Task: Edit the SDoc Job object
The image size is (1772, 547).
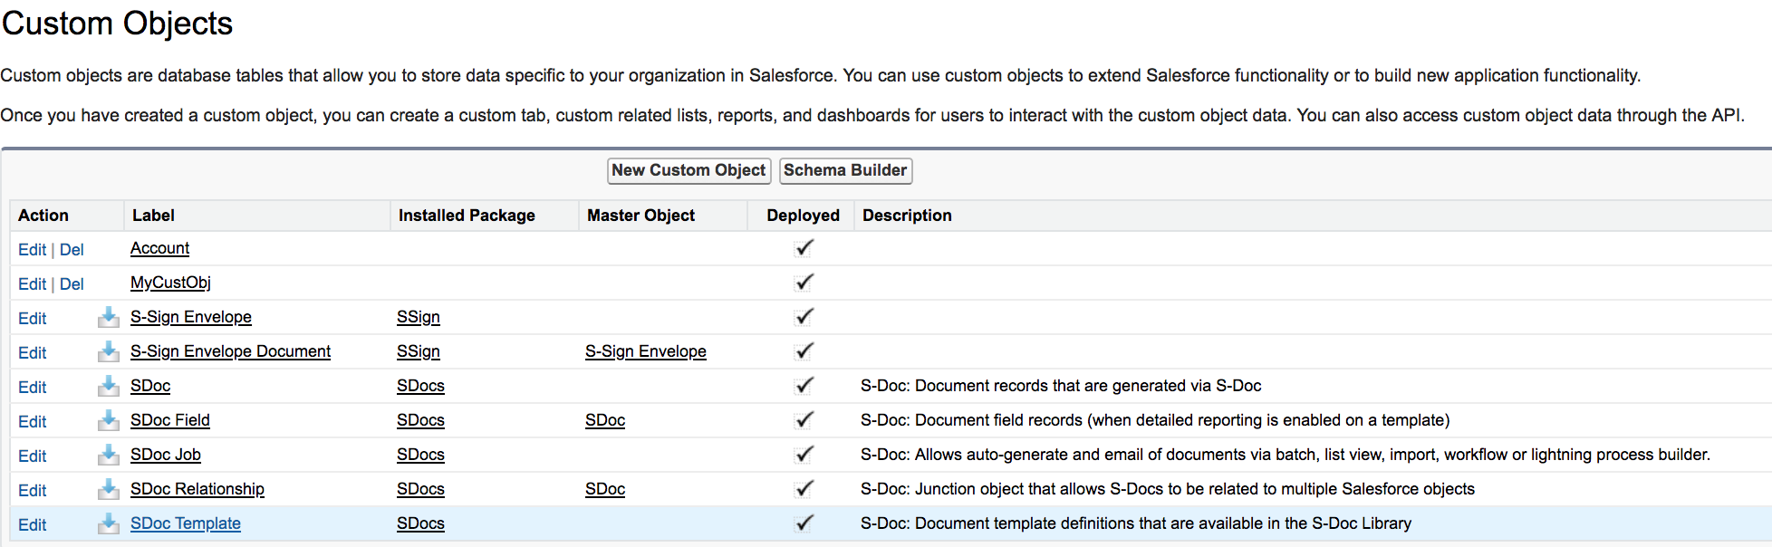Action: 32,456
